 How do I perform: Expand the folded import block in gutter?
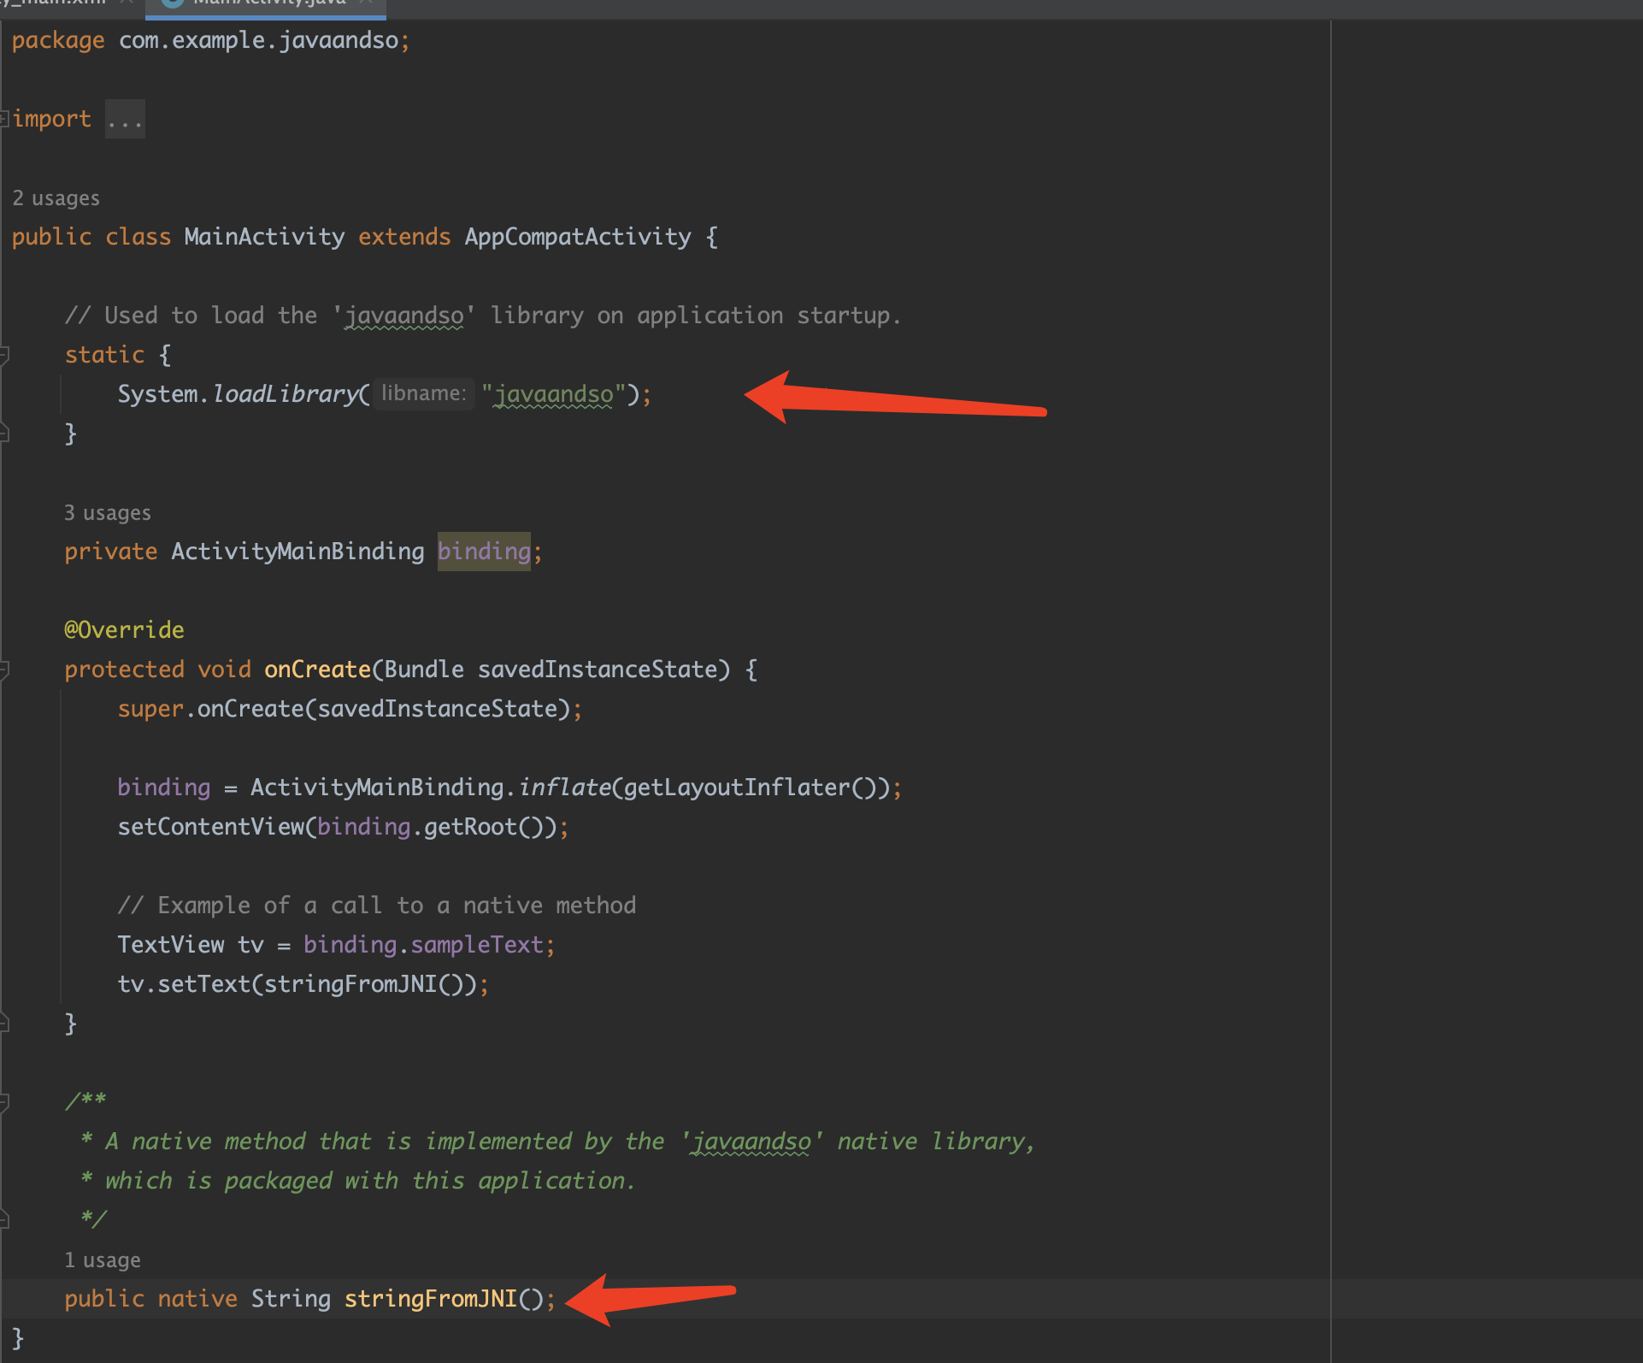point(4,119)
